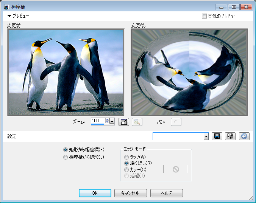
Task: Choose カラー(C) edge mode
Action: pyautogui.click(x=126, y=170)
